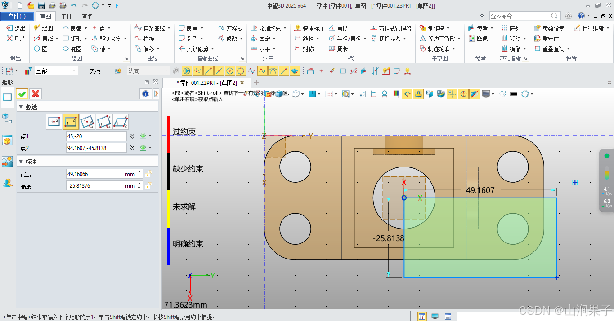
Task: Select the corner-angle rectangle mode
Action: click(x=104, y=122)
